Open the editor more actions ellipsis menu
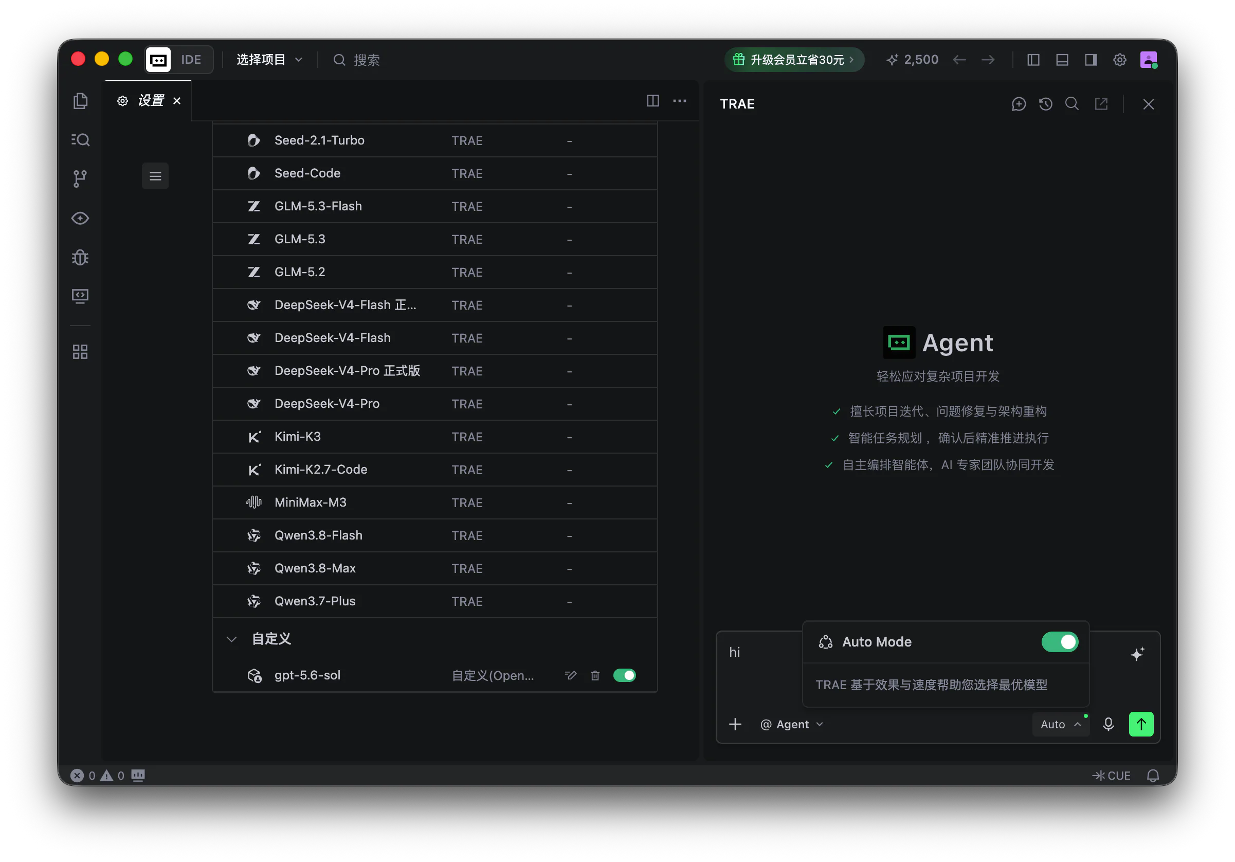The width and height of the screenshot is (1235, 862). pyautogui.click(x=679, y=101)
